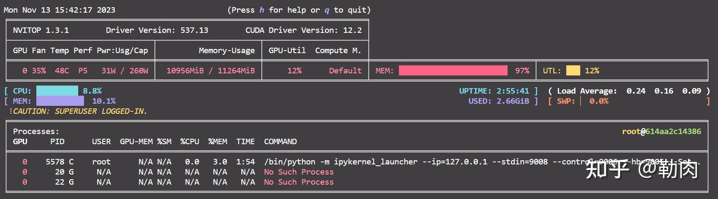Click the Load Average values
This screenshot has width=718, height=199.
coord(663,91)
